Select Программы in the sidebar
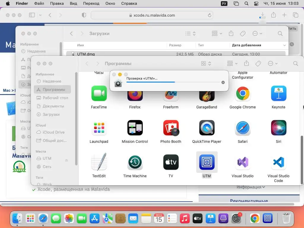This screenshot has width=304, height=228. [x=52, y=89]
